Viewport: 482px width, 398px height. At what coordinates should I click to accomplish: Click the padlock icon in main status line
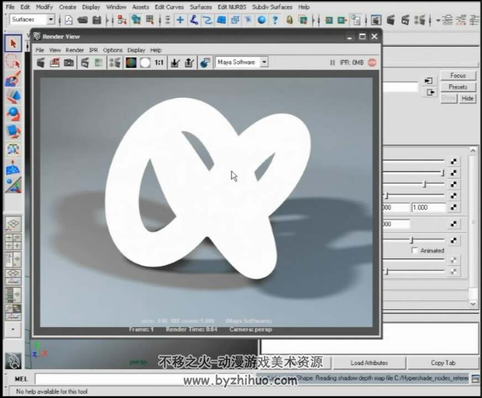click(289, 20)
